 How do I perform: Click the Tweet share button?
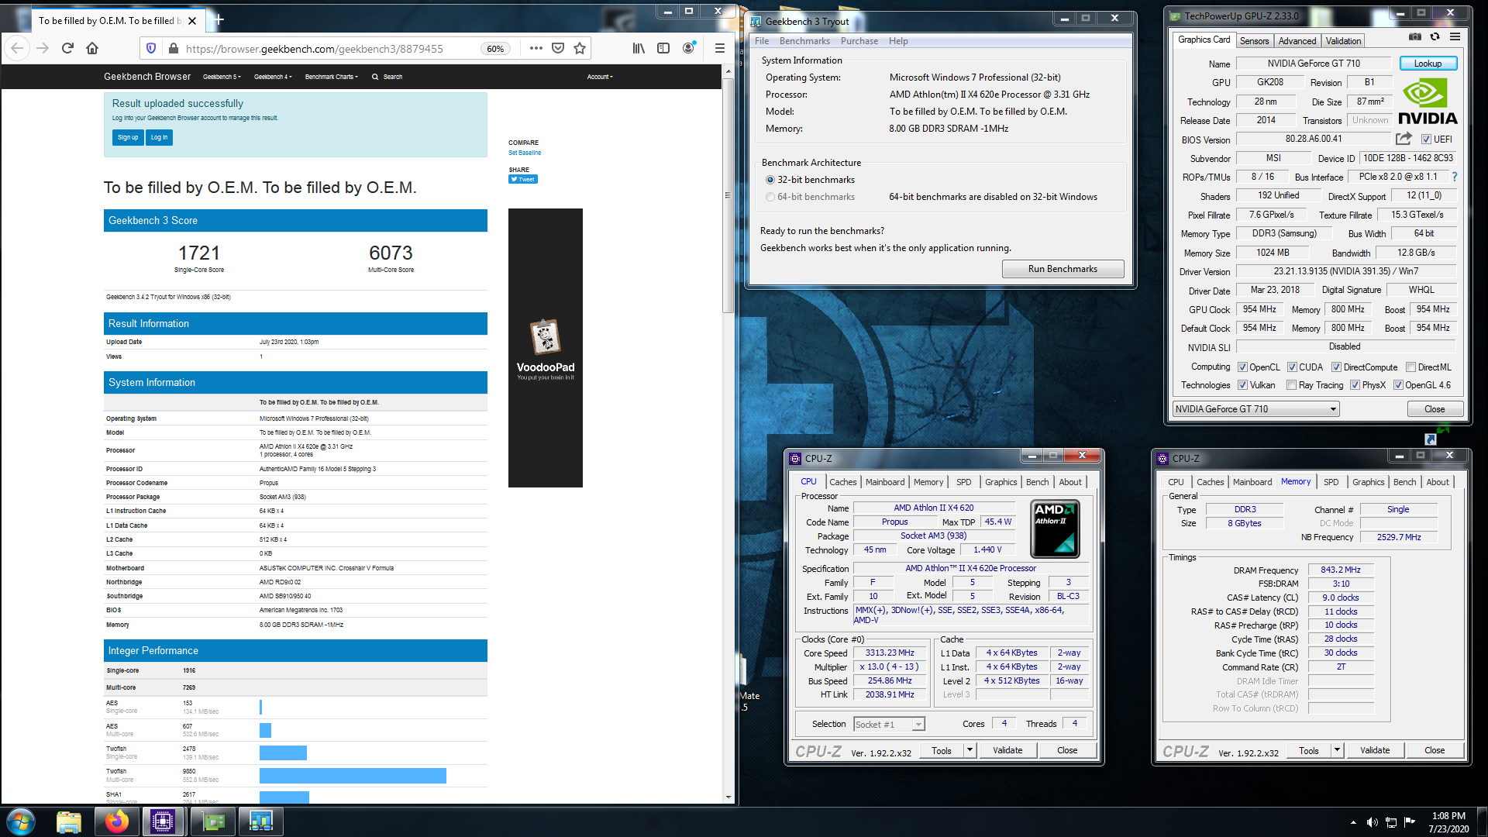(523, 179)
